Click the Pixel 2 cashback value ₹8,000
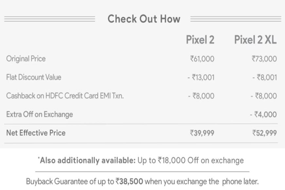The image size is (285, 190). tap(201, 96)
